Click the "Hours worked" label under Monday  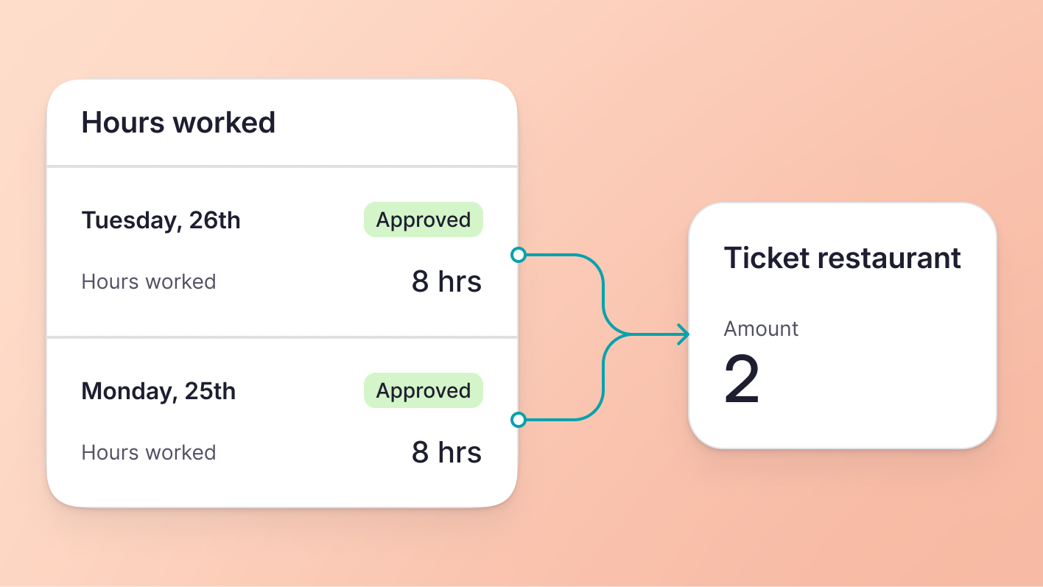click(148, 453)
